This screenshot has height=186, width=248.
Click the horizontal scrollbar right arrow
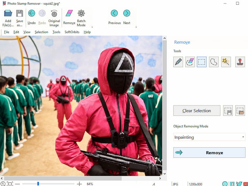[160, 179]
